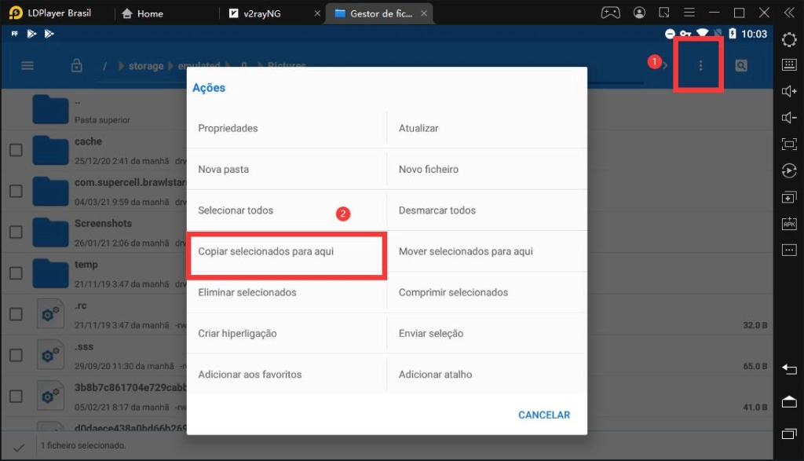
Task: Open keyboard mapping in the sidebar
Action: coord(789,65)
